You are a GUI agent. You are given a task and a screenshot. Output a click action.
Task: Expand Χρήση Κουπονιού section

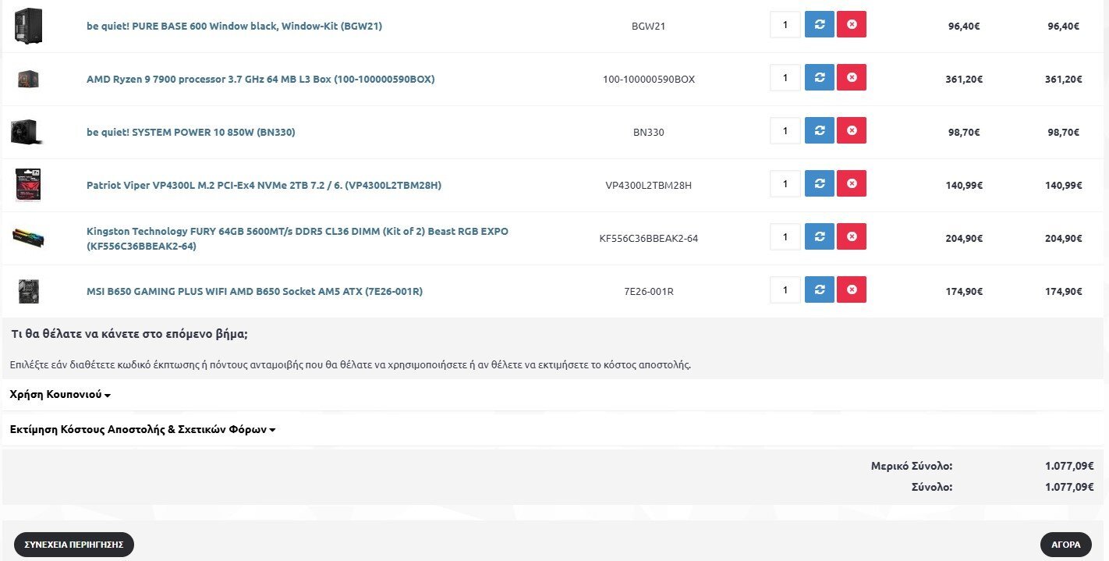pos(60,395)
